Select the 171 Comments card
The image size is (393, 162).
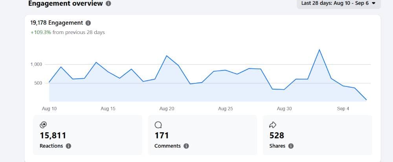[x=202, y=135]
